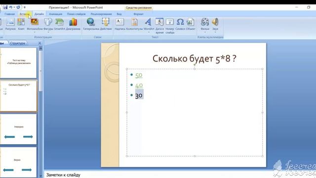Open the Показ слайдов tab
The image size is (316, 178).
[76, 14]
